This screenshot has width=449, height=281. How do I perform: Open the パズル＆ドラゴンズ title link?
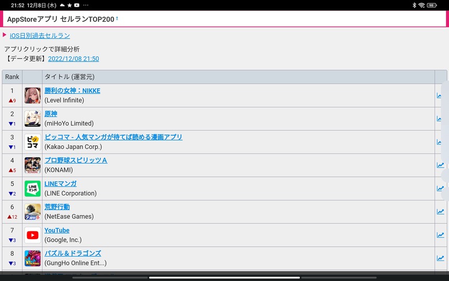[x=73, y=253]
